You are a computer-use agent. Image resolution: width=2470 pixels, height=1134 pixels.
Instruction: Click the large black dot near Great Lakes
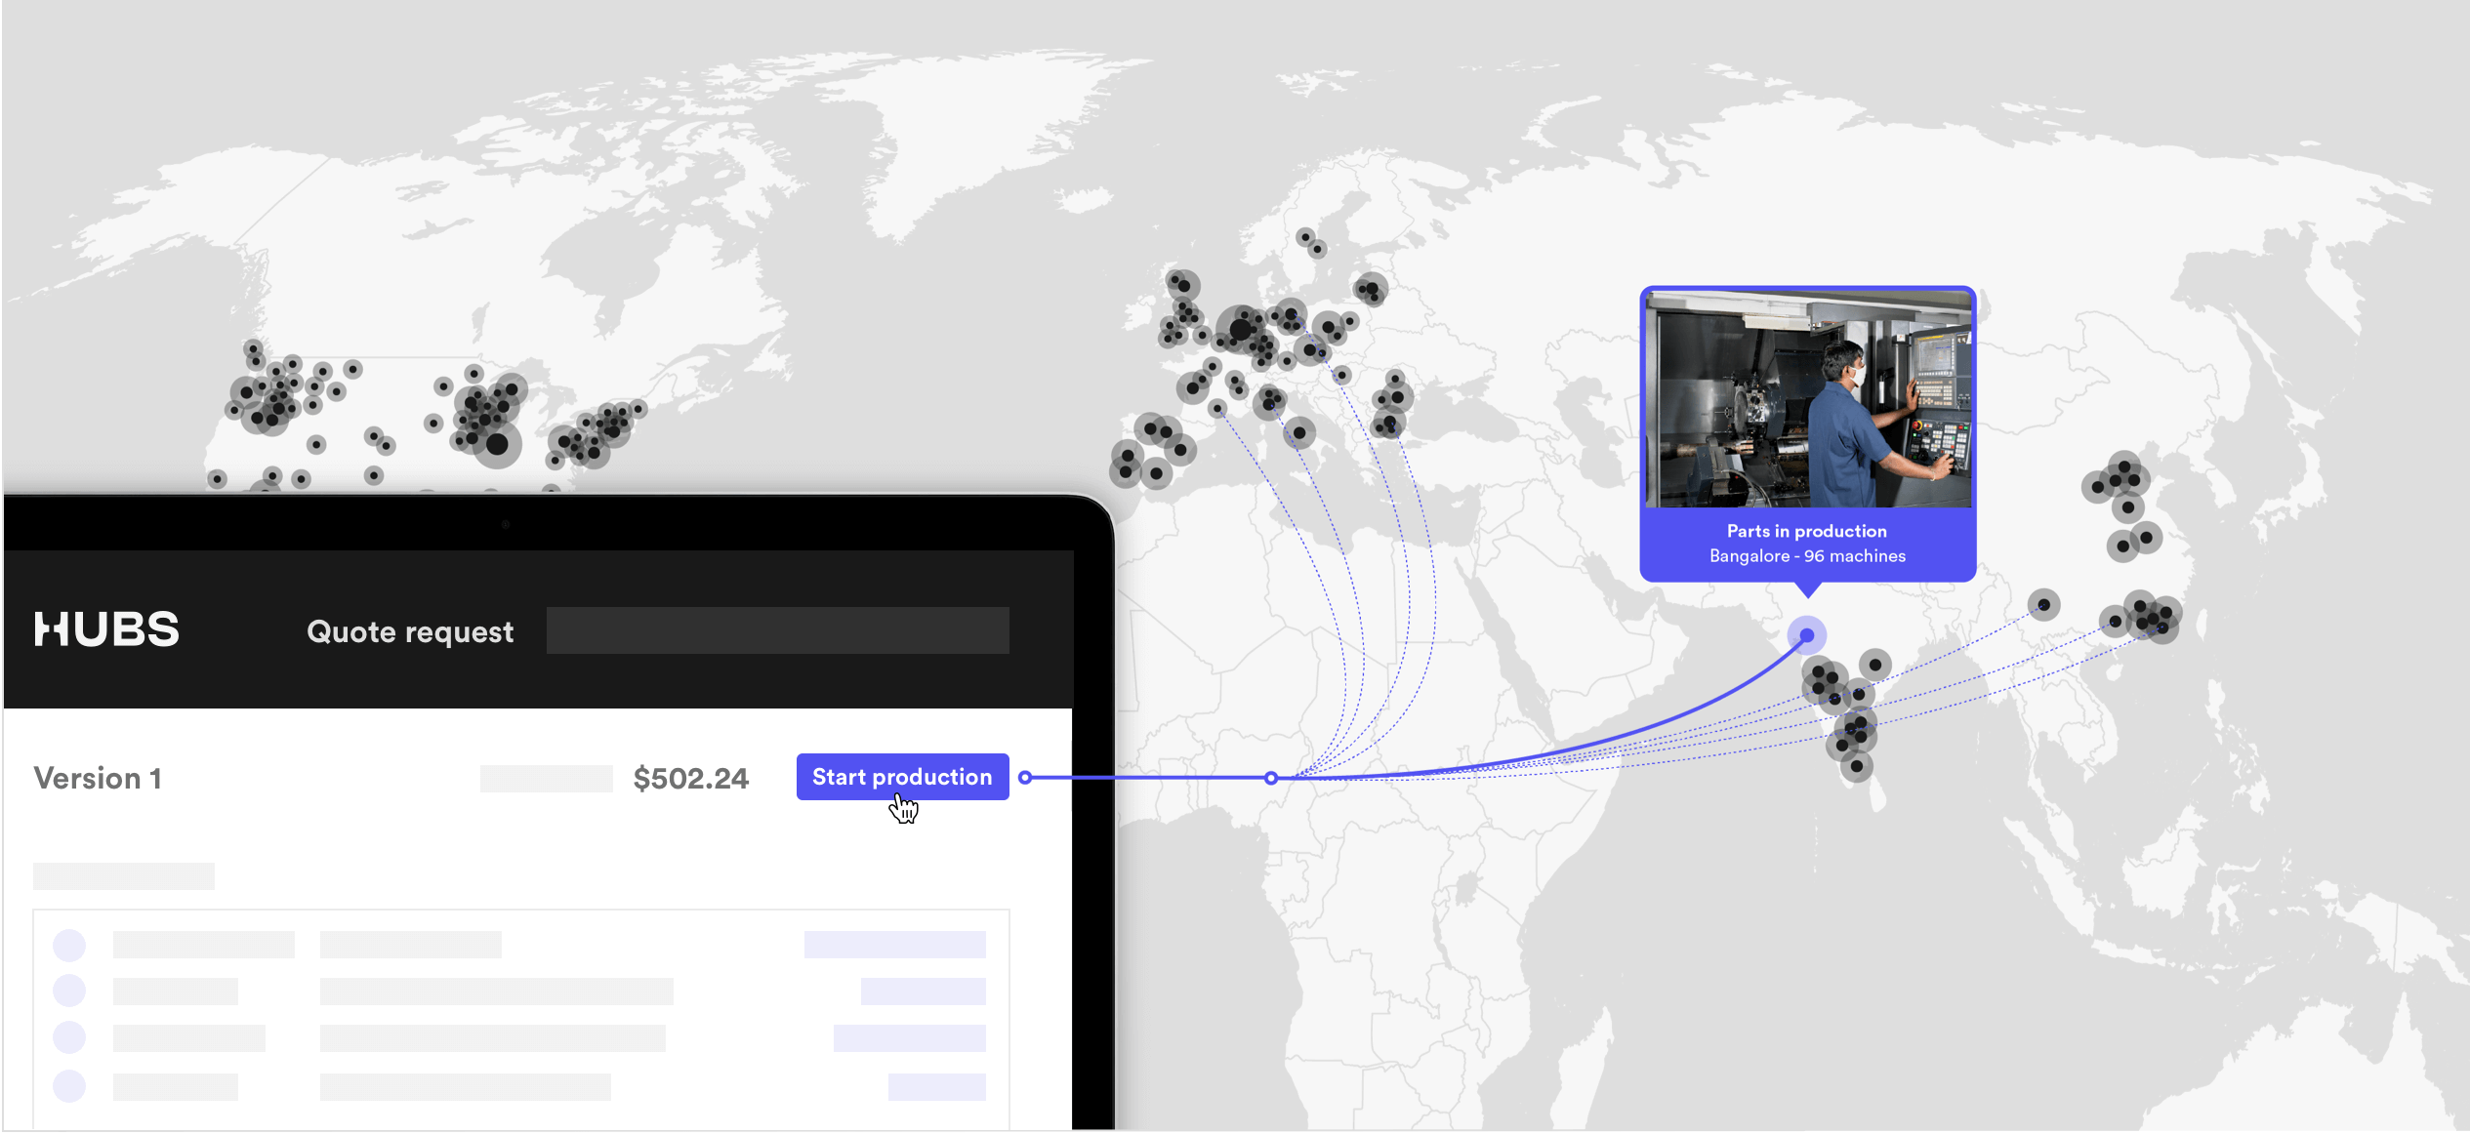point(497,445)
